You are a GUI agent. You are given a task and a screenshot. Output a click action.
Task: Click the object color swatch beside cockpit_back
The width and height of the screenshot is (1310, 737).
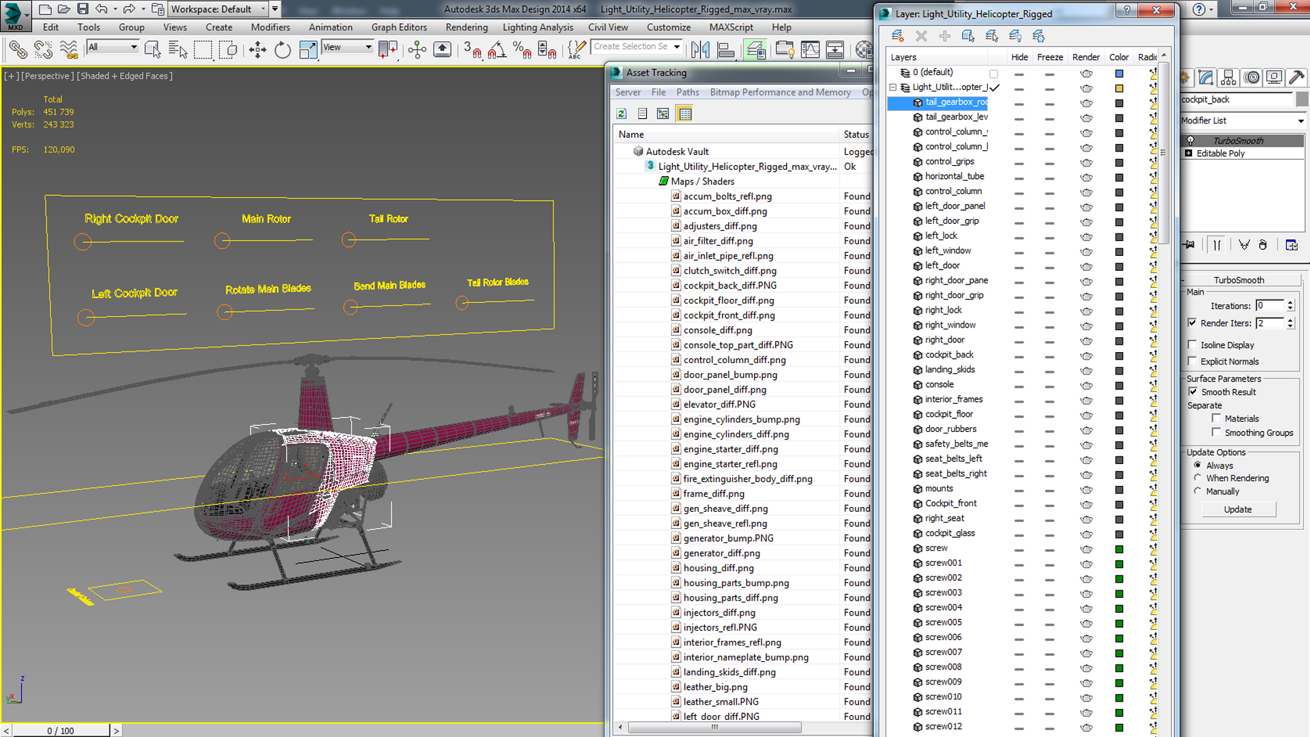click(x=1302, y=100)
